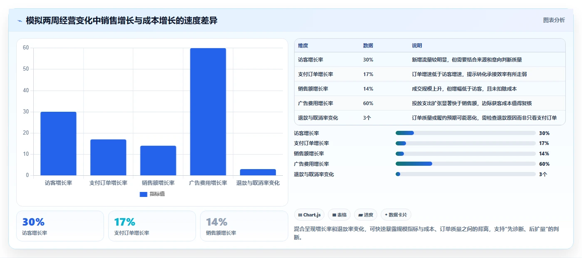Click the 支付订单增长率 progress bar
582x258 pixels.
466,143
